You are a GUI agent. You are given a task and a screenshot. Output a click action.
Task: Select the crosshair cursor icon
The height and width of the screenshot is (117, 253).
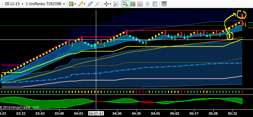pos(106,4)
